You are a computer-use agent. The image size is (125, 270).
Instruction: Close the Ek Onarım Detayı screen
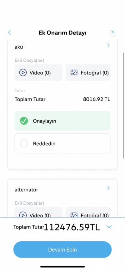pos(112,32)
